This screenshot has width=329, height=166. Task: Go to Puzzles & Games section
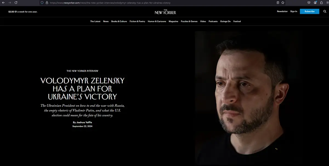[189, 21]
